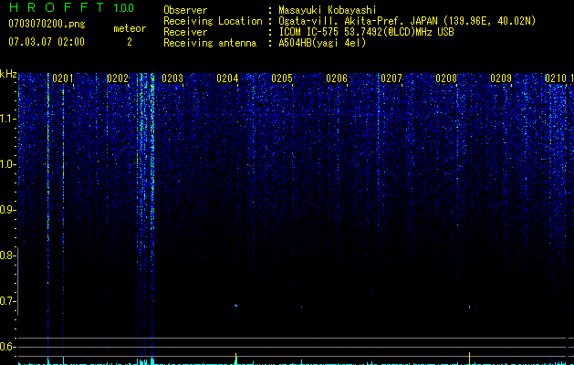Click the meteor count value 2
The height and width of the screenshot is (365, 574).
point(130,42)
